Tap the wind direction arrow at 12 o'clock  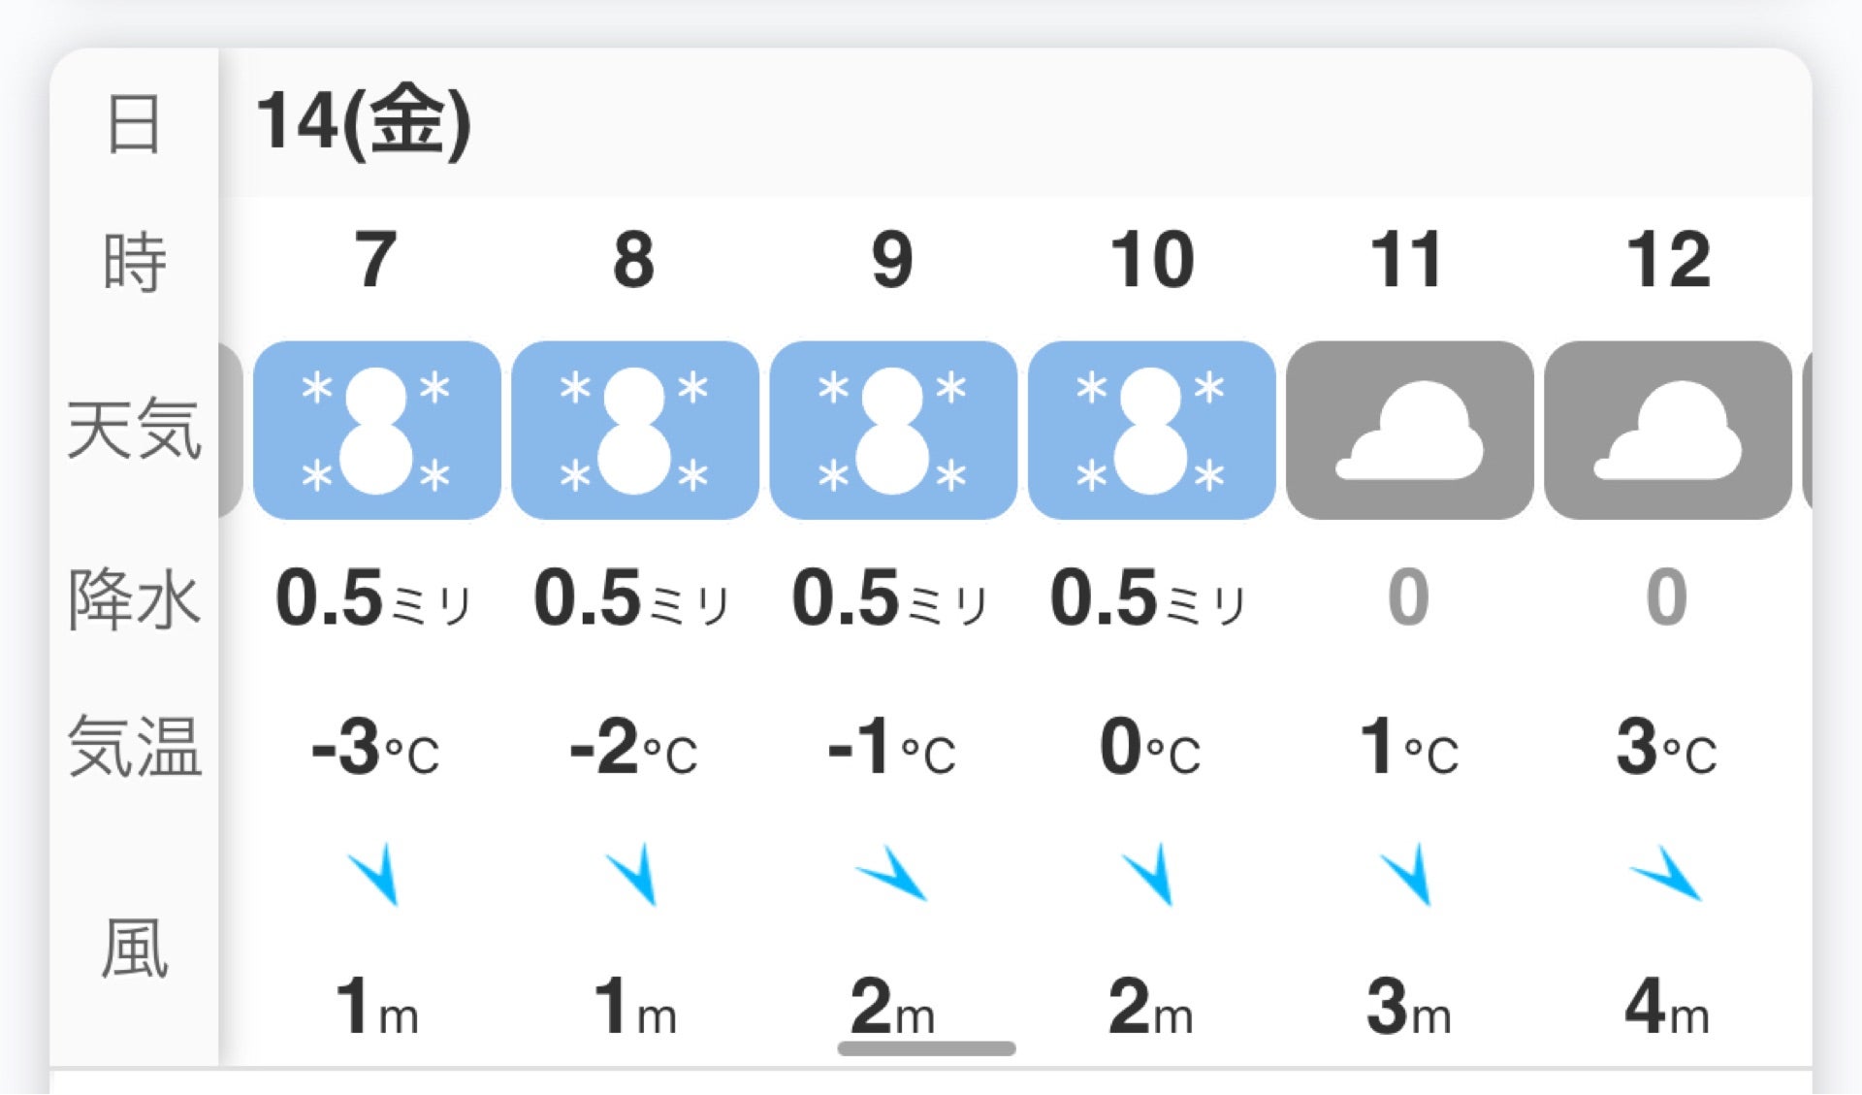(1666, 874)
